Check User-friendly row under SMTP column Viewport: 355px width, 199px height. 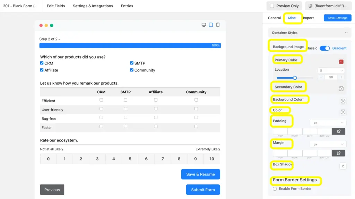125,109
